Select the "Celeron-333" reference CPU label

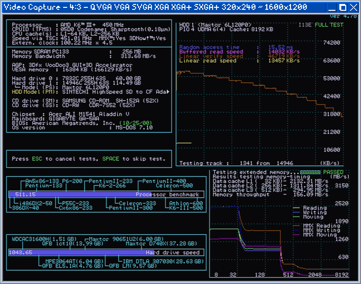[x=137, y=204]
